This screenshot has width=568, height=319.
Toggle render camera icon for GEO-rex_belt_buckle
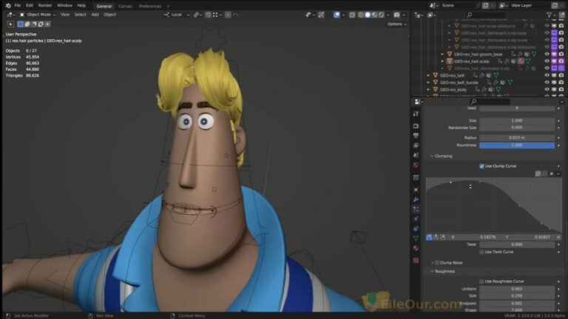coord(561,83)
